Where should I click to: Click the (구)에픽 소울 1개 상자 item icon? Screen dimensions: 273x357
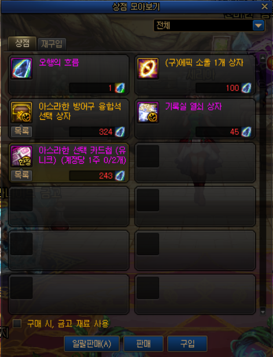pyautogui.click(x=148, y=68)
